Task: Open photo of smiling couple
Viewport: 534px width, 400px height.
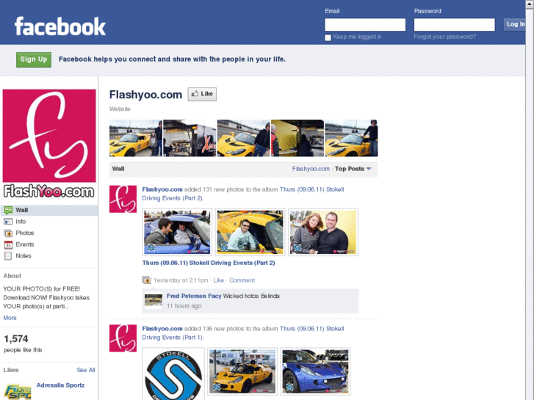Action: point(323,232)
